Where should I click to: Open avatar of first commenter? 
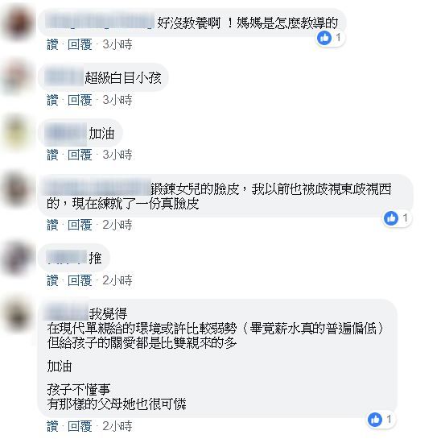pyautogui.click(x=18, y=23)
